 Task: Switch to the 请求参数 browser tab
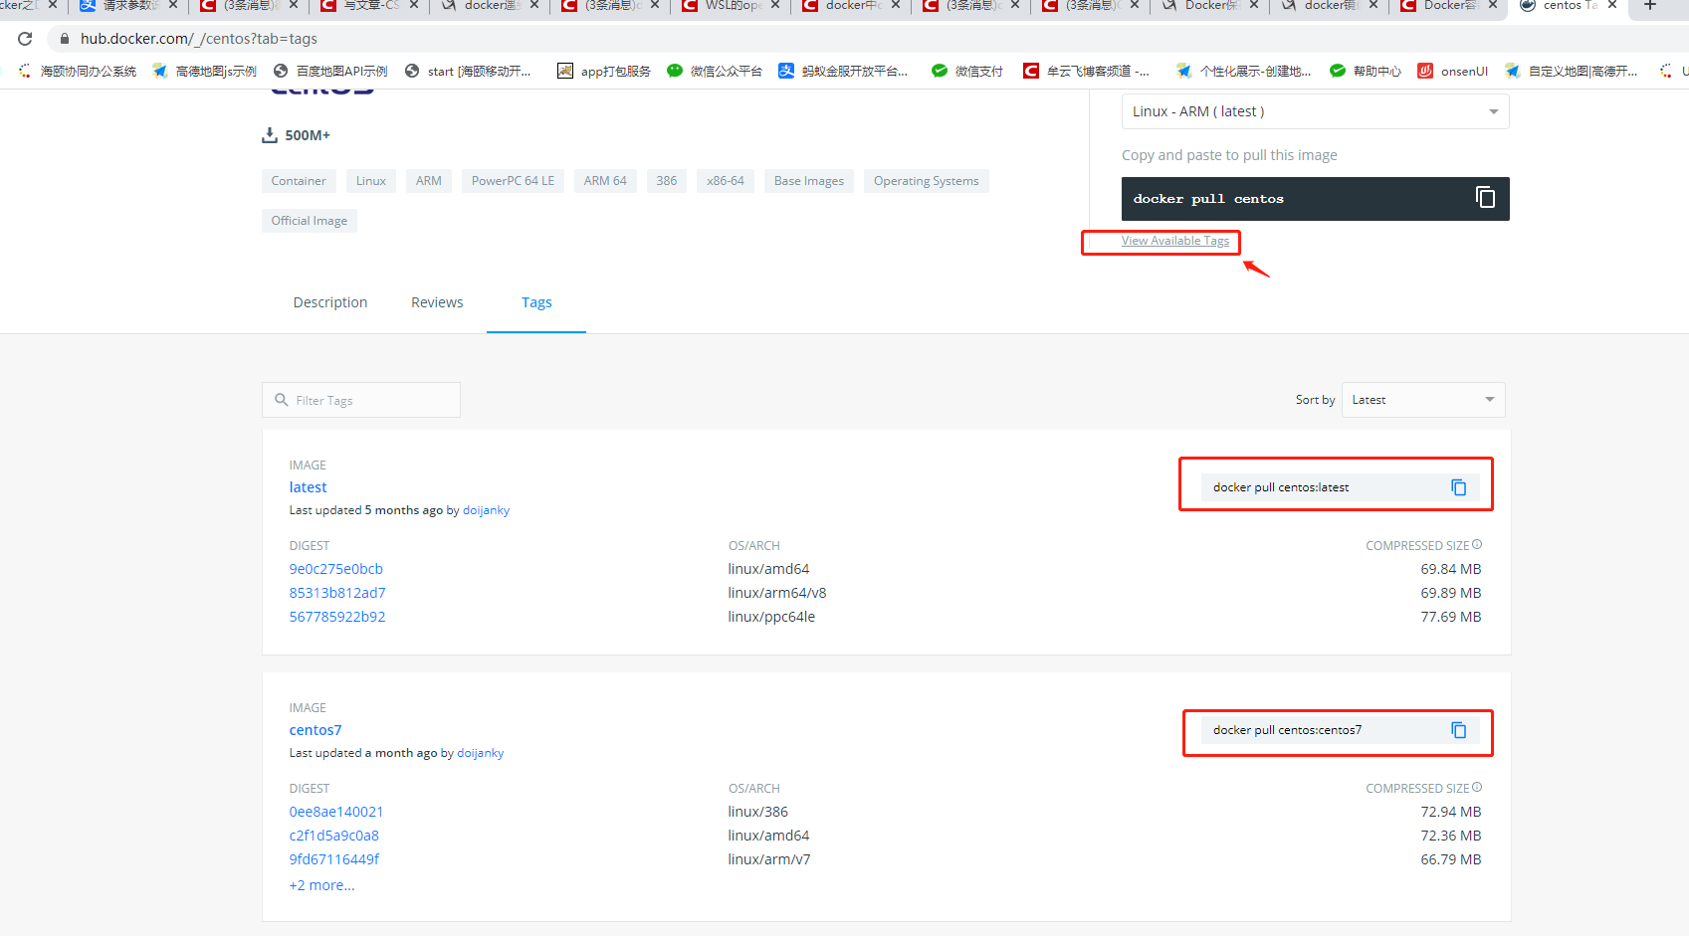pyautogui.click(x=129, y=7)
